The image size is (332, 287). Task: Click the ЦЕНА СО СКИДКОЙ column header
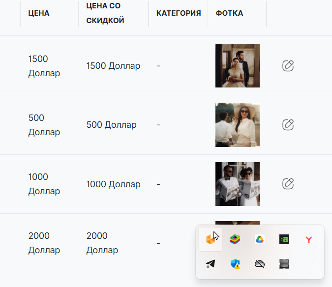(105, 13)
